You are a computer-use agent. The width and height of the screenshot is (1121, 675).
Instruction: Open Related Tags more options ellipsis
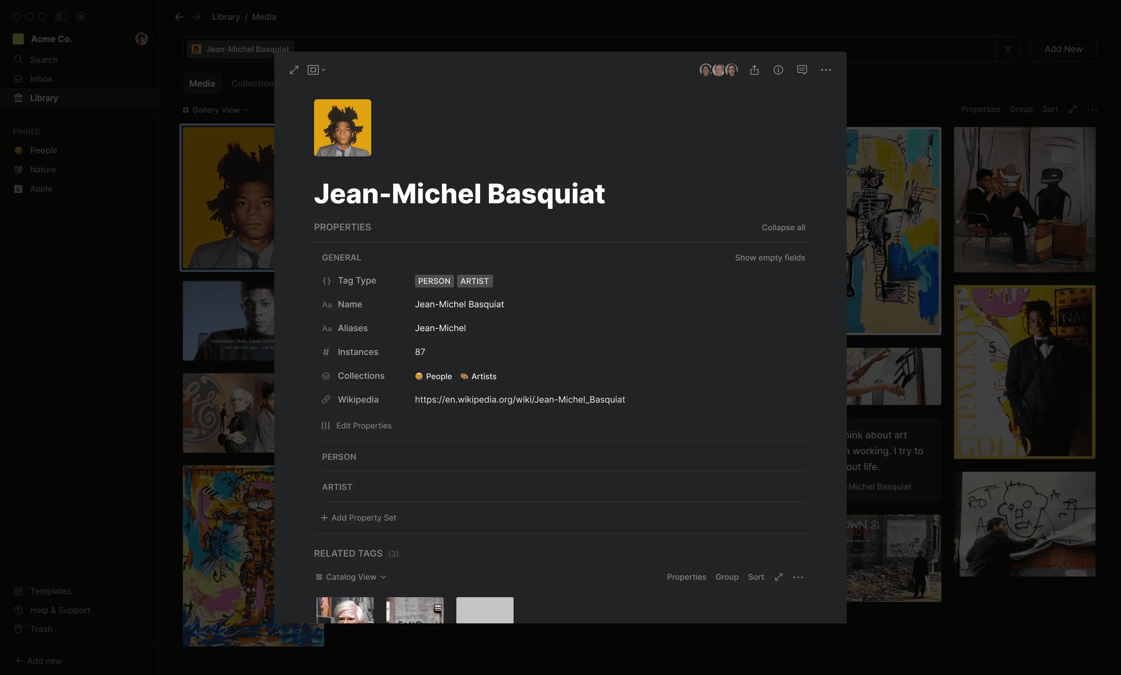coord(798,577)
